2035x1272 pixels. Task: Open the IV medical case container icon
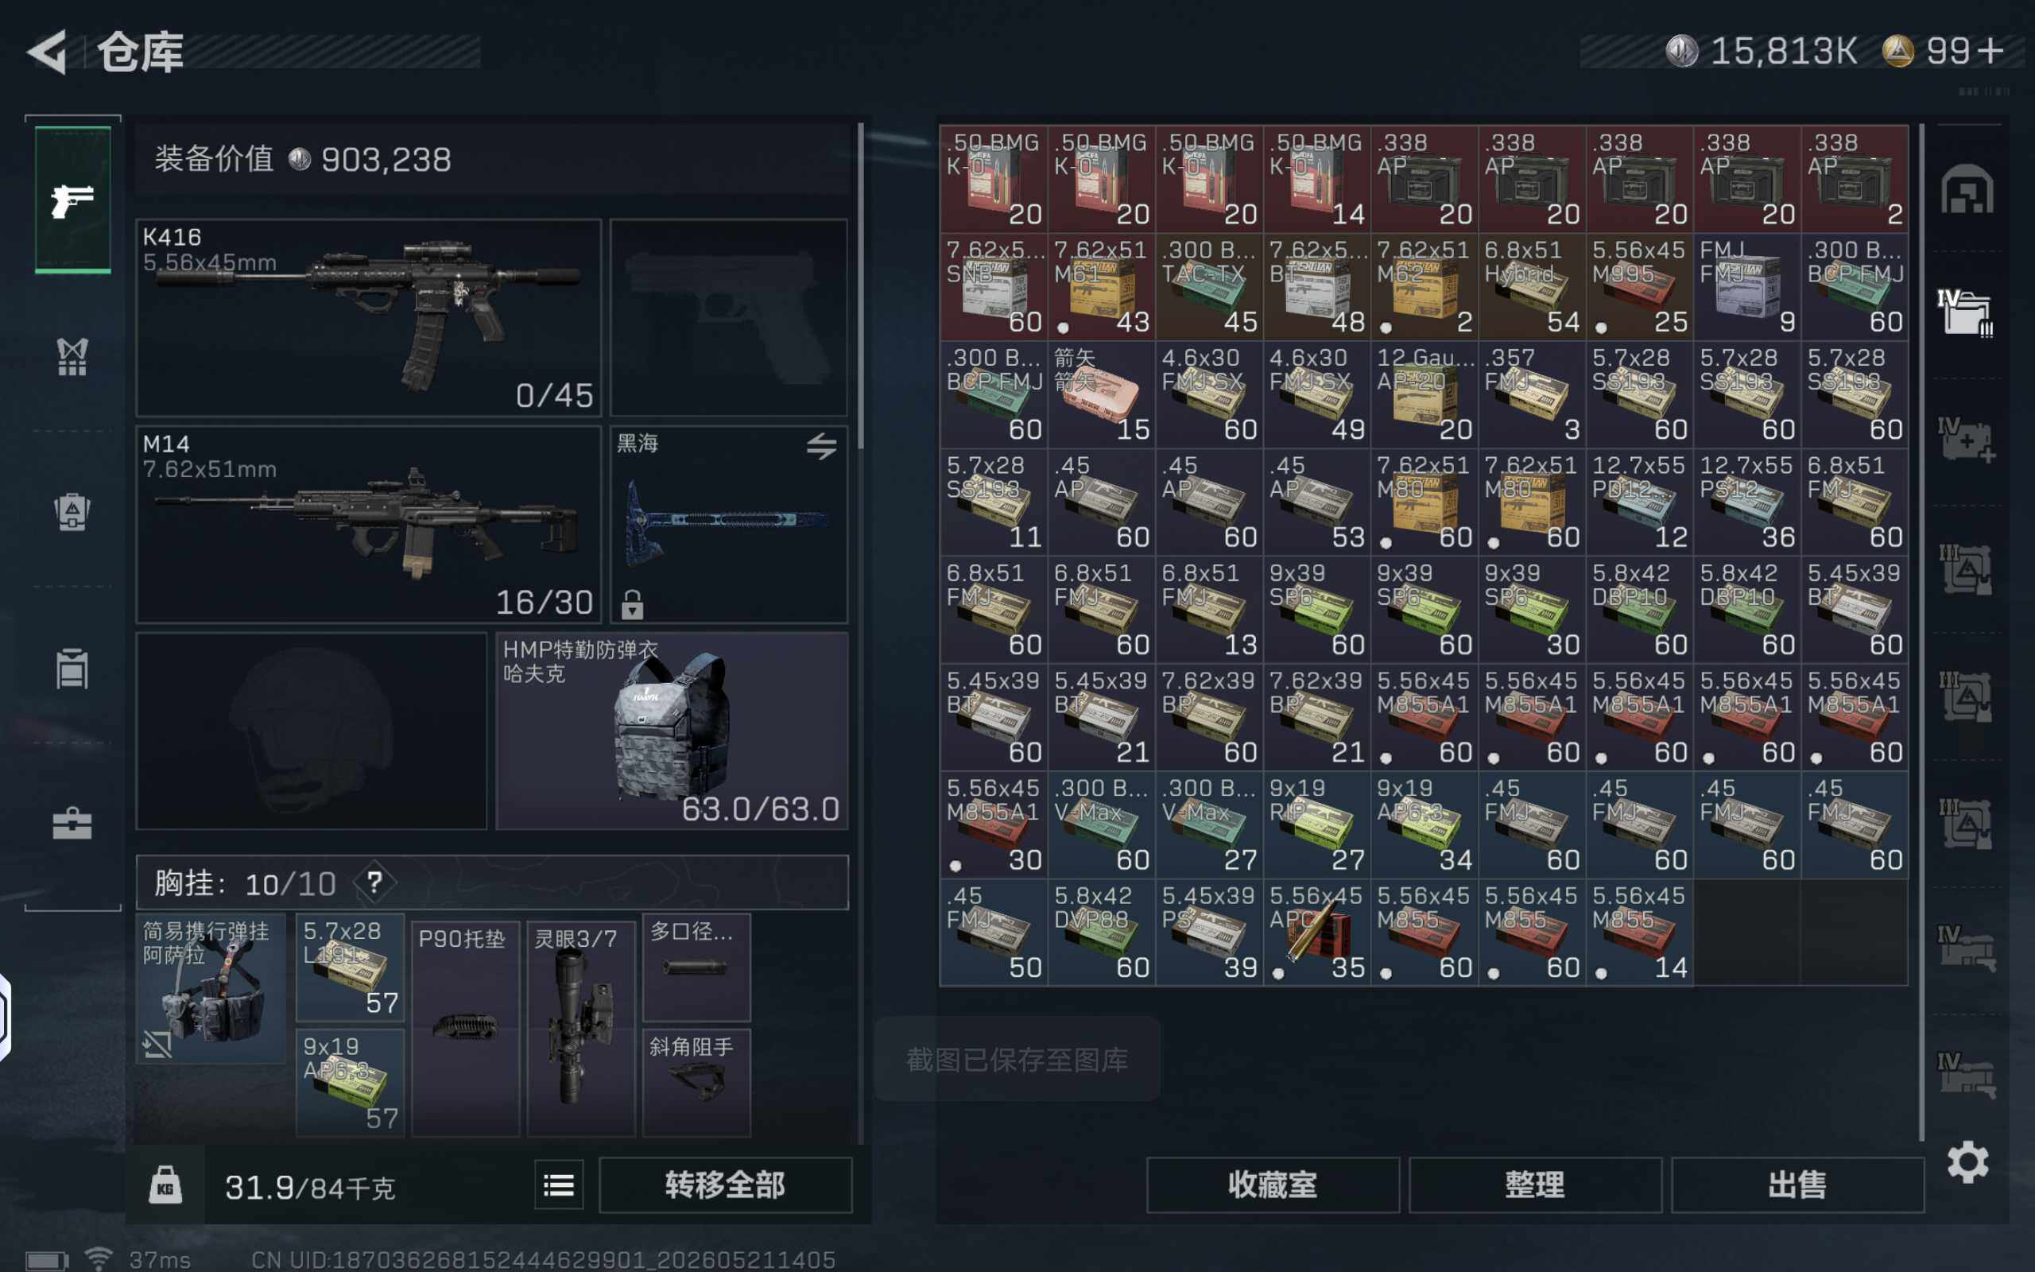click(x=1965, y=439)
